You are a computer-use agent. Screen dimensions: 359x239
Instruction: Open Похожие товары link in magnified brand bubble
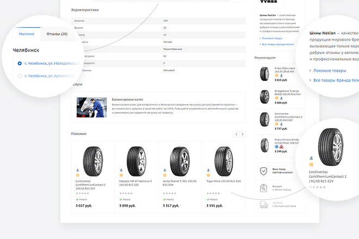tap(330, 71)
